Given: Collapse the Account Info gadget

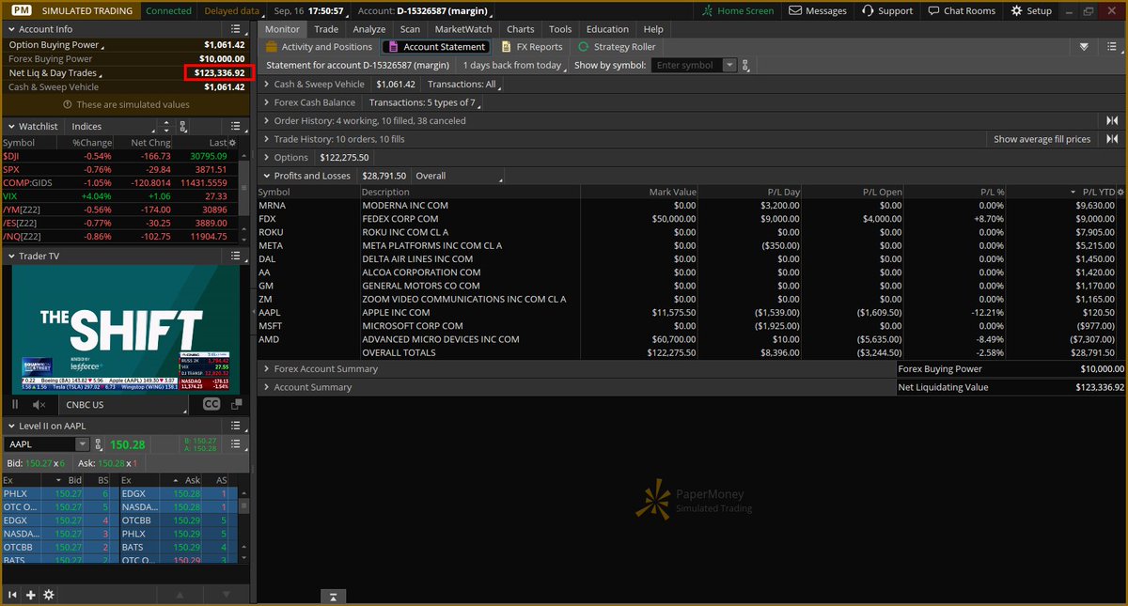Looking at the screenshot, I should pos(10,29).
